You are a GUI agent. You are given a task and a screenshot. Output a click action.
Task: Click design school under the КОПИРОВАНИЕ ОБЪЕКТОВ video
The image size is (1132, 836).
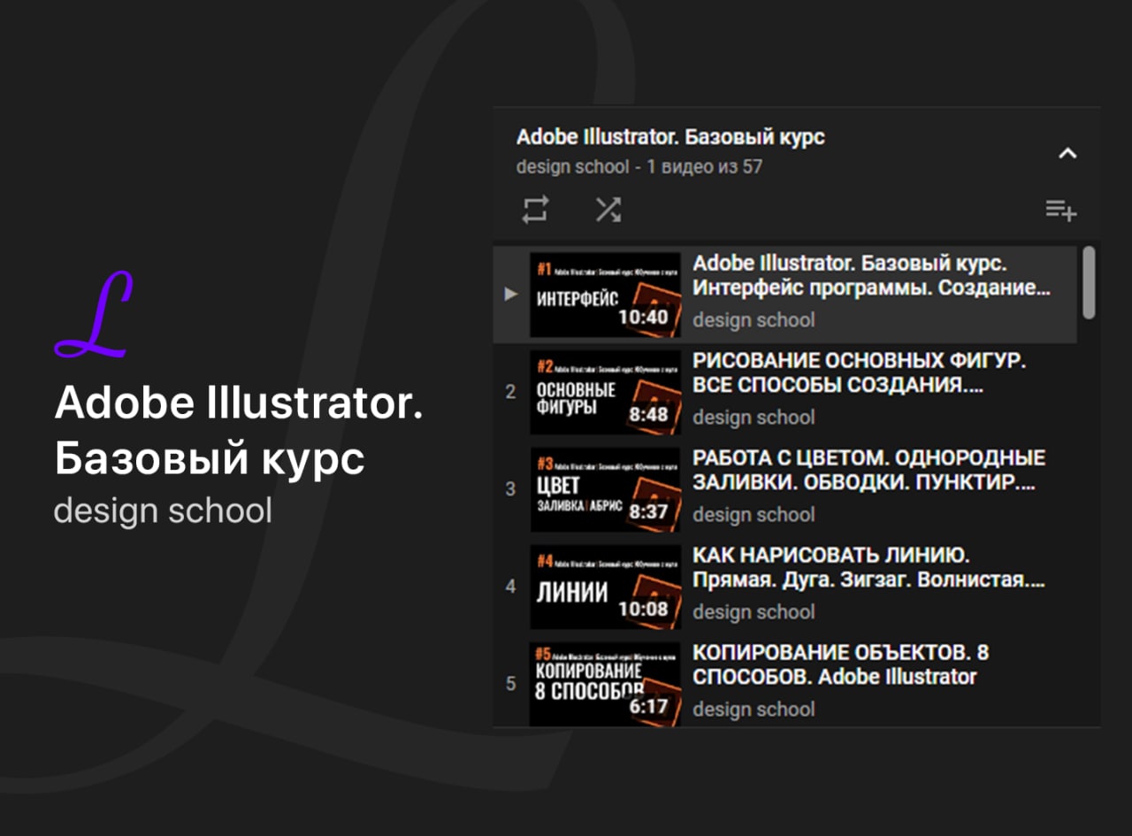(753, 709)
